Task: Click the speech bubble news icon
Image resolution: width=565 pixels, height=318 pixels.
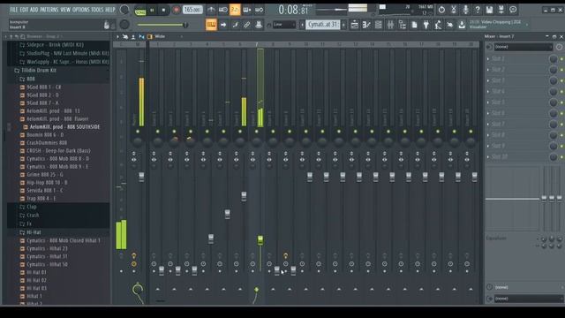Action: [x=513, y=10]
